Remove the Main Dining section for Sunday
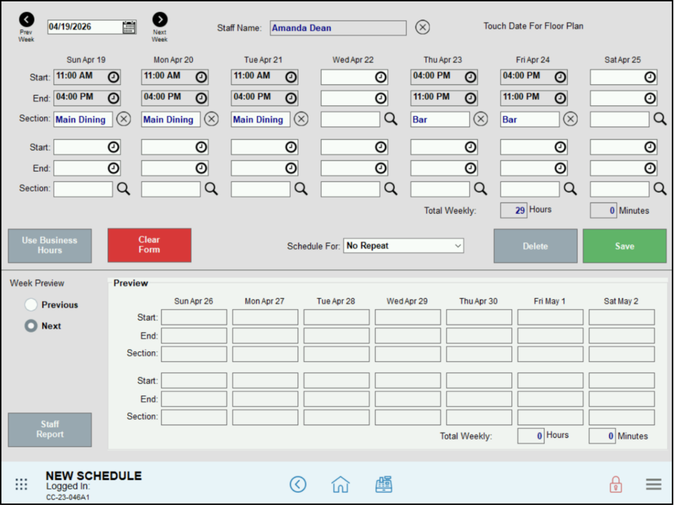This screenshot has width=674, height=505. 123,119
